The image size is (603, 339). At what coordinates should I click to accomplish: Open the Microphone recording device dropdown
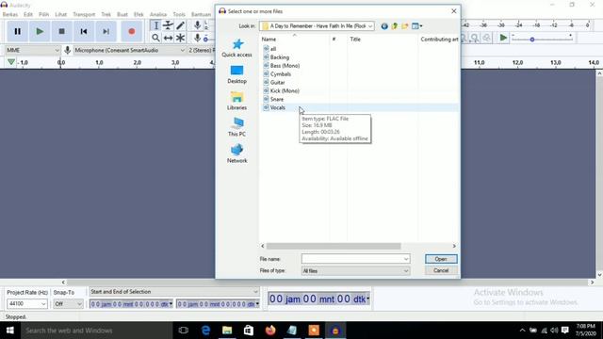[130, 50]
